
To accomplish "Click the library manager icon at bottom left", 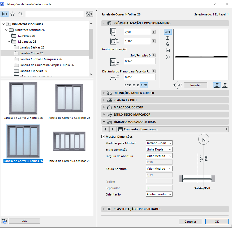I will tap(4, 221).
